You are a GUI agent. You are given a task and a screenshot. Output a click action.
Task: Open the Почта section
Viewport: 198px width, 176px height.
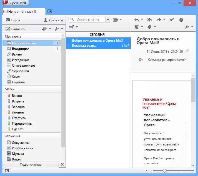click(13, 20)
